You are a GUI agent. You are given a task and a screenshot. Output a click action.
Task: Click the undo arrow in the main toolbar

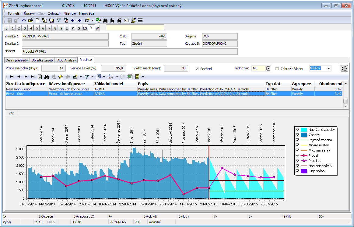coord(23,20)
